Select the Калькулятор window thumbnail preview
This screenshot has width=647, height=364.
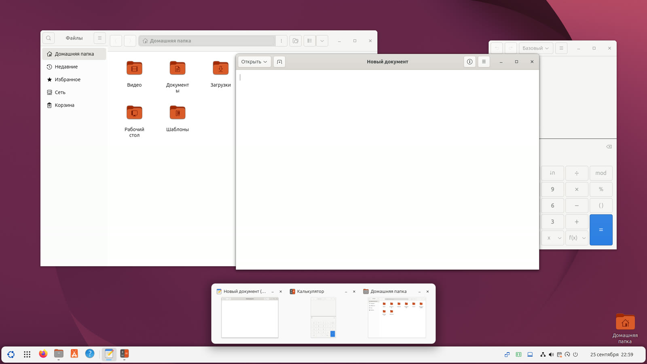click(x=323, y=317)
